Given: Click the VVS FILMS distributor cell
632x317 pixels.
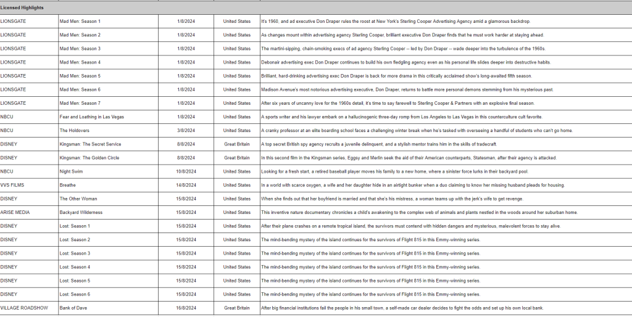Looking at the screenshot, I should coord(12,185).
